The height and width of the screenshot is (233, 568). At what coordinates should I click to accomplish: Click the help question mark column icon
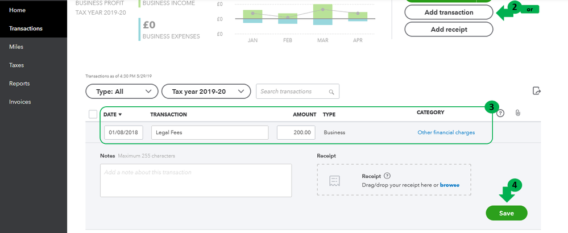click(x=500, y=114)
